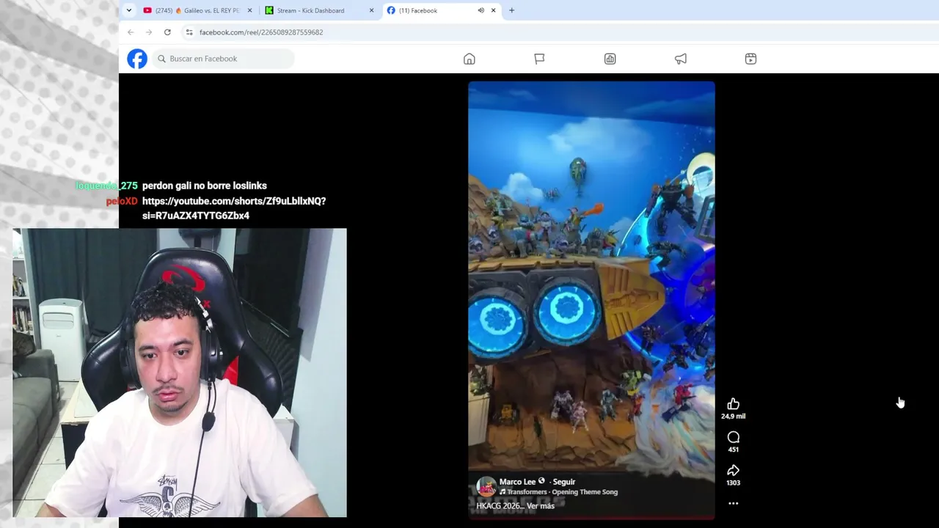The width and height of the screenshot is (939, 528).
Task: Close the Galileo vs. EL REY YouTube tab
Action: coord(249,10)
